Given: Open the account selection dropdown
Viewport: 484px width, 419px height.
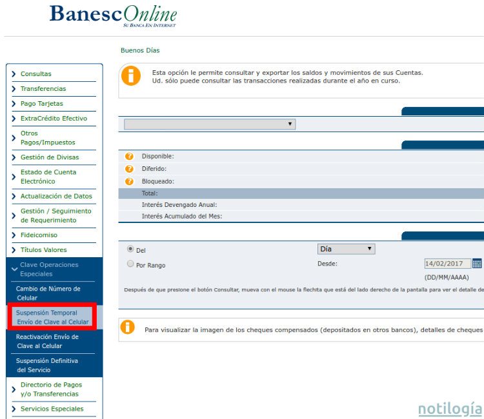Looking at the screenshot, I should pos(210,124).
